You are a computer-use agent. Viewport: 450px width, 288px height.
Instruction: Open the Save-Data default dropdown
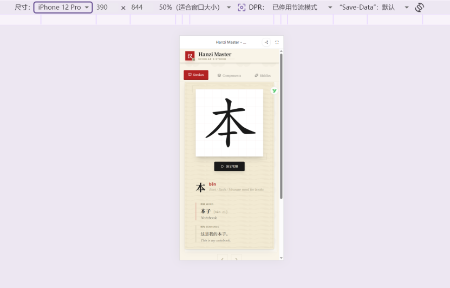[x=374, y=8]
